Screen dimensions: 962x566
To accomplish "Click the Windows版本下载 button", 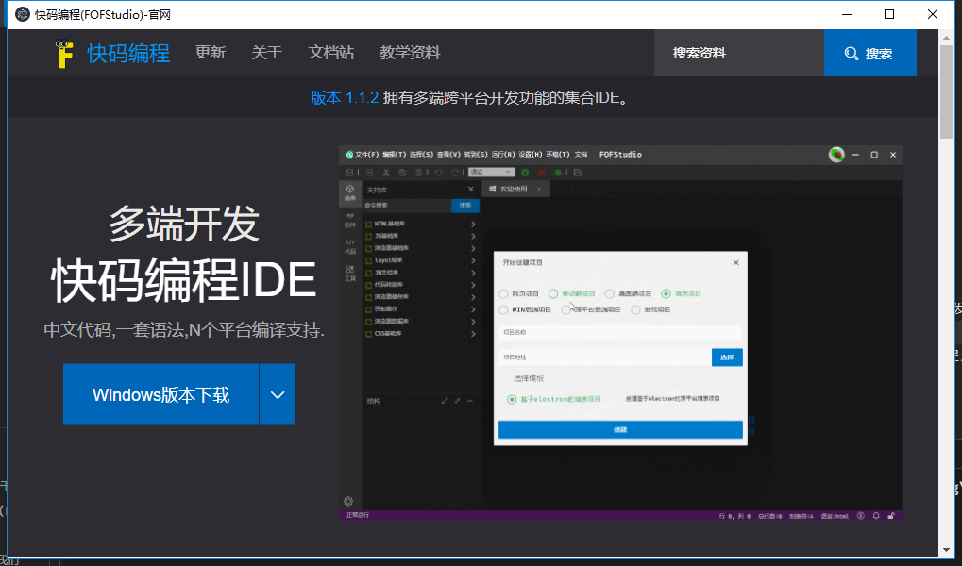I will 160,394.
